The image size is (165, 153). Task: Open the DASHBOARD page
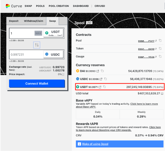point(81,6)
